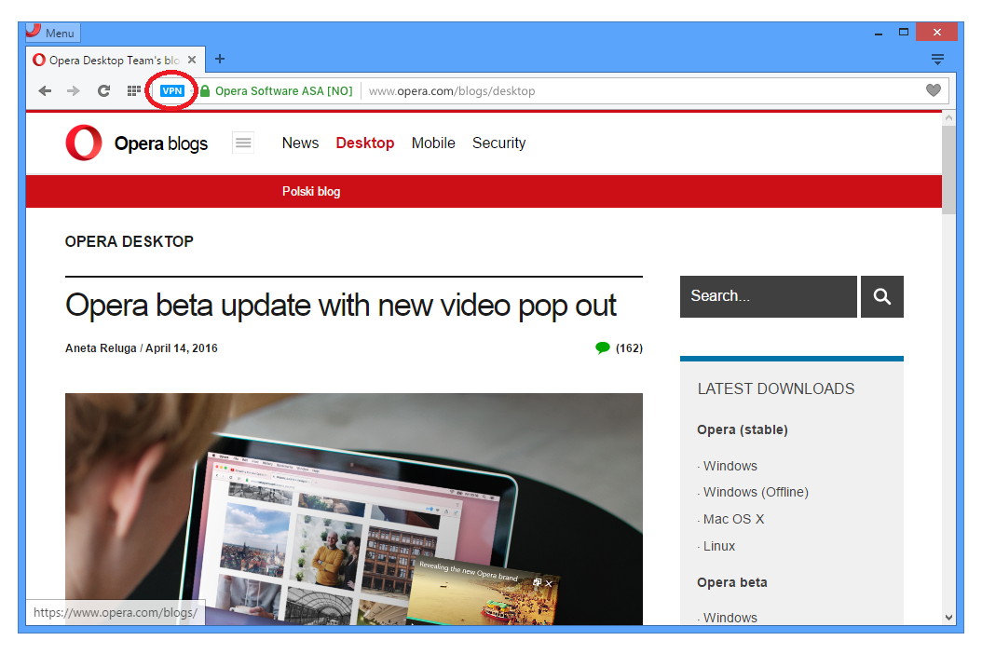Screen dimensions: 982x654
Task: Maximize the Opera window
Action: [904, 32]
